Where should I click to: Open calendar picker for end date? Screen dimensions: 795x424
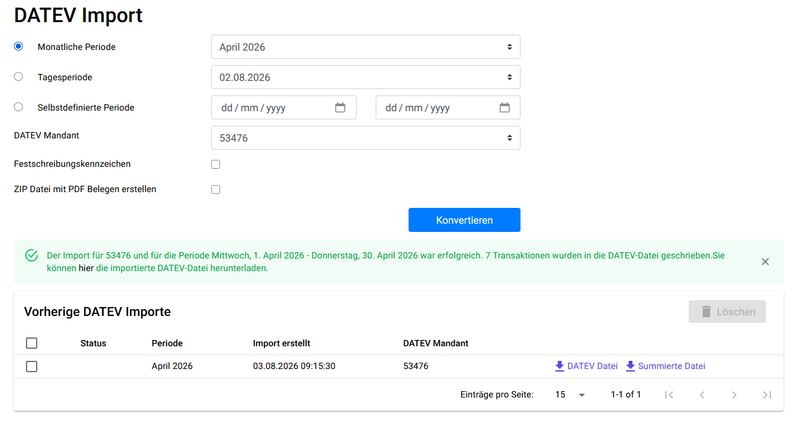(505, 107)
